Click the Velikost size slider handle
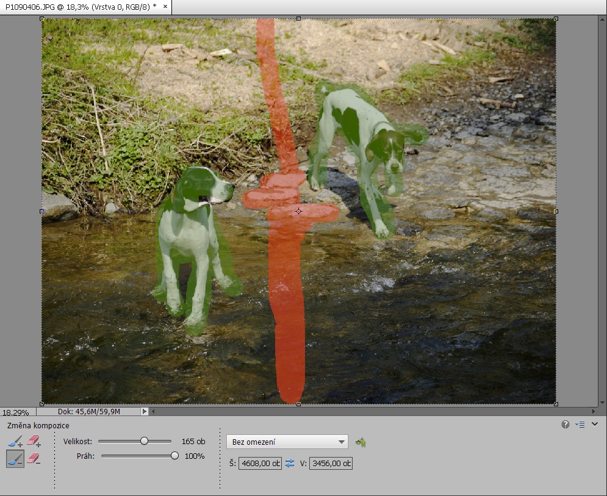607x496 pixels. coord(144,441)
